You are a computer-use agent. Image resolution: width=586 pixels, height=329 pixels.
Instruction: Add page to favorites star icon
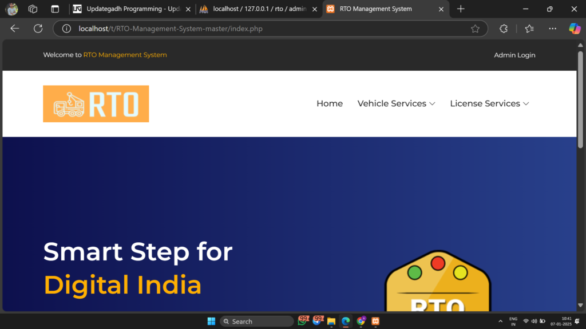(x=475, y=29)
